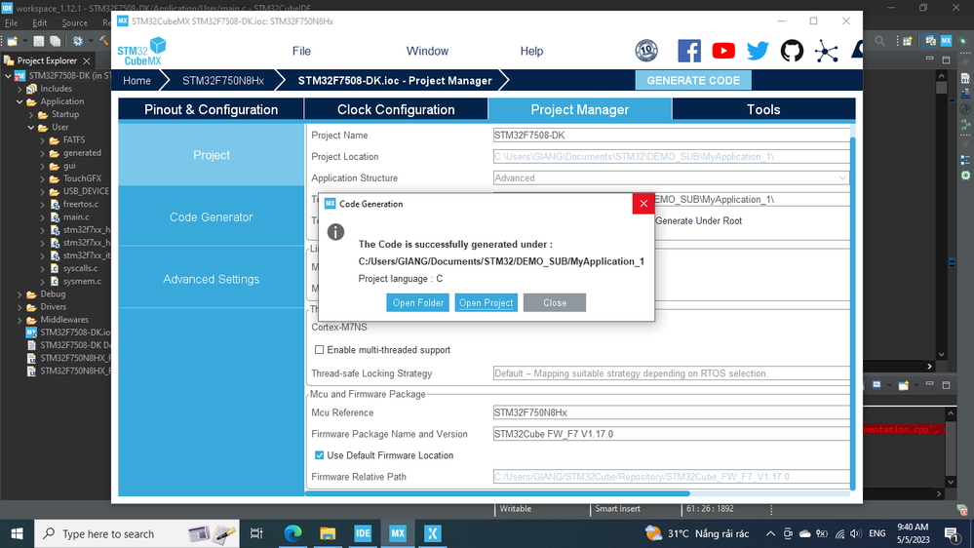
Task: Switch to the Clock Configuration tab
Action: point(396,109)
